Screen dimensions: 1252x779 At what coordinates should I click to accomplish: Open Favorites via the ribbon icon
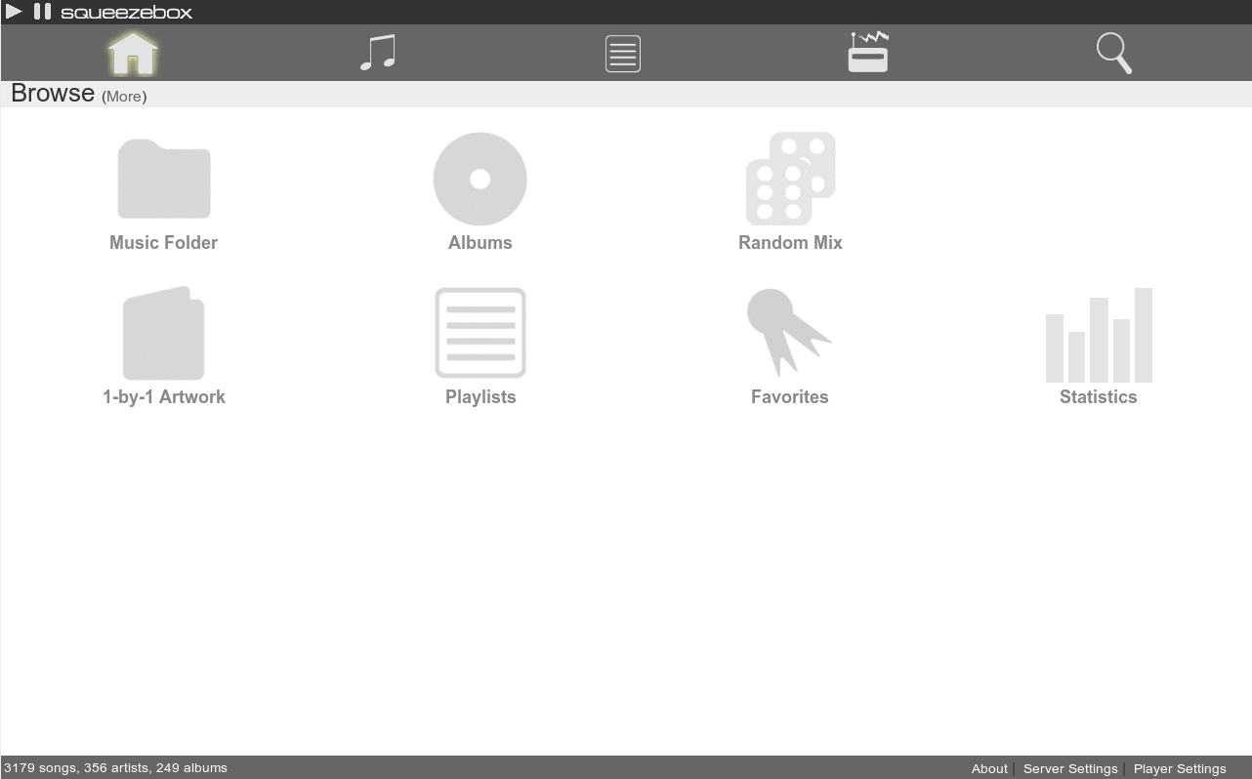pyautogui.click(x=789, y=333)
